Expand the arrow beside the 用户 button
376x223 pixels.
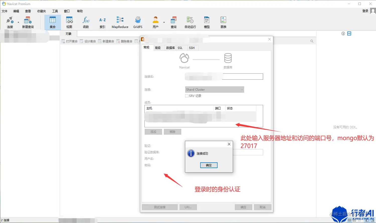tap(164, 22)
